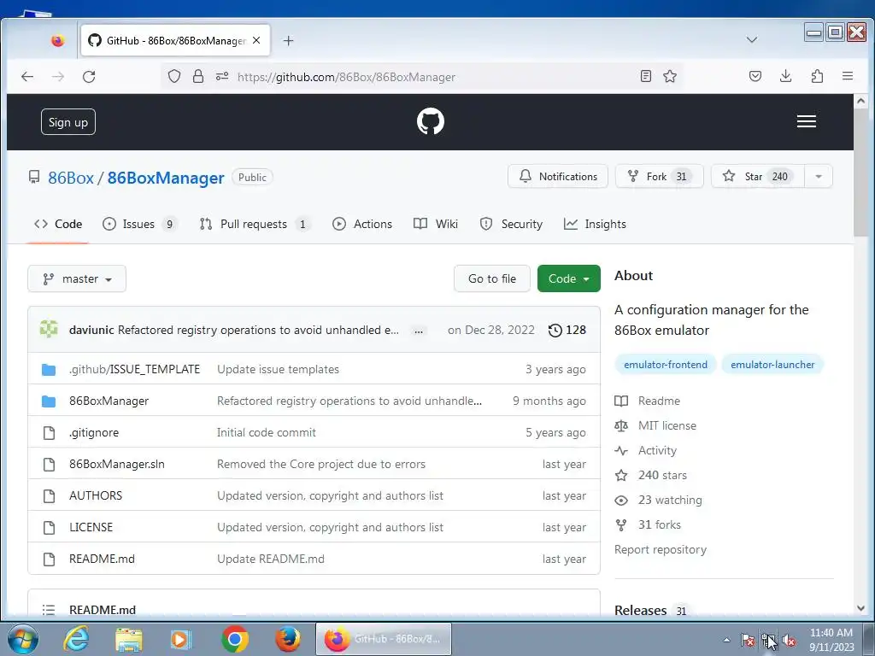Open the emulator-frontend topic tag
The height and width of the screenshot is (656, 875).
click(x=665, y=365)
